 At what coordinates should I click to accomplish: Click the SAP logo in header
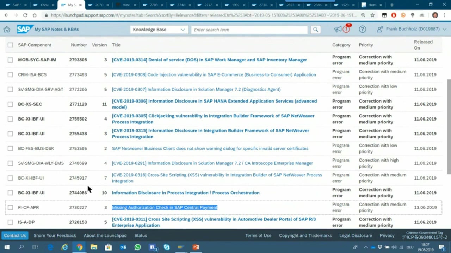25,29
